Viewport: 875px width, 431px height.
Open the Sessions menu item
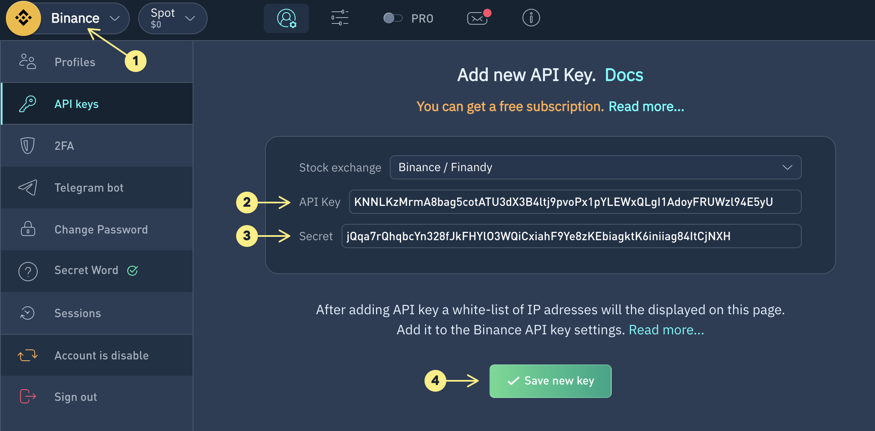pyautogui.click(x=77, y=313)
